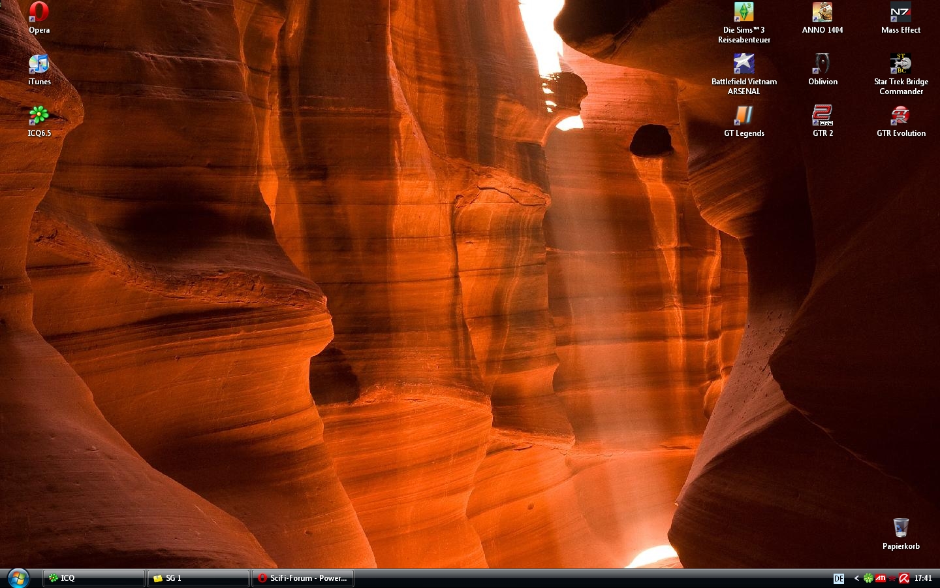Click the ANNO 1404 game icon
Viewport: 940px width, 588px height.
(822, 12)
